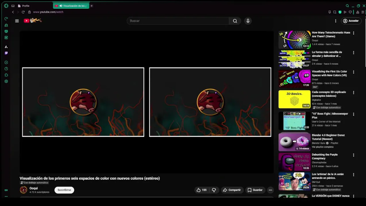The image size is (366, 206).
Task: Open La forma más sencilla de simular video
Action: [327, 54]
